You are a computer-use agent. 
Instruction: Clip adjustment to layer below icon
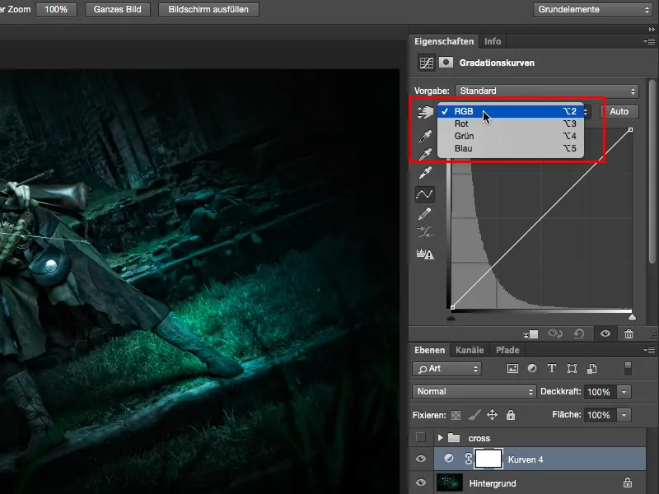530,334
